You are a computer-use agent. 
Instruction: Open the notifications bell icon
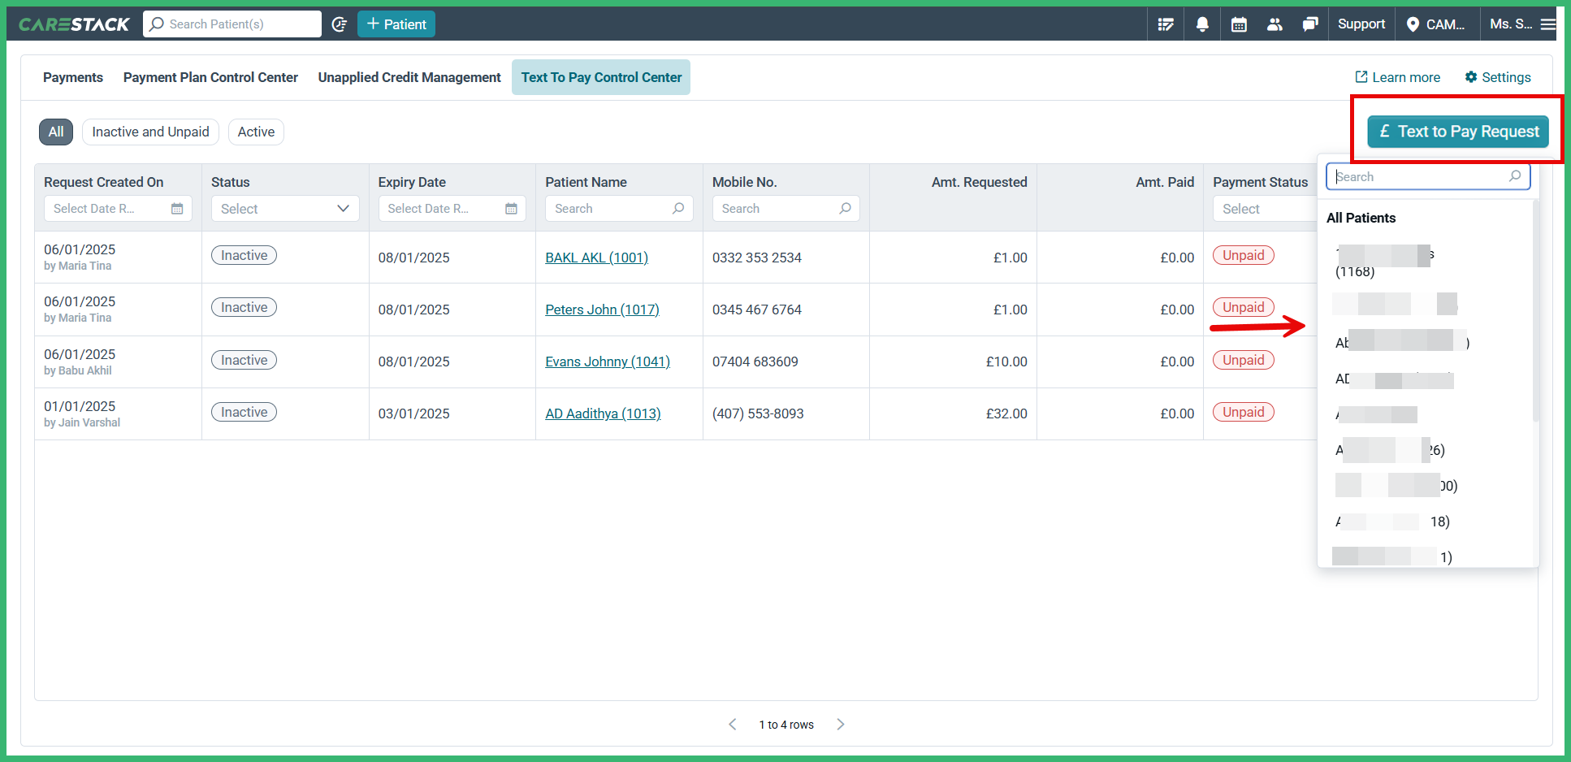pos(1201,24)
